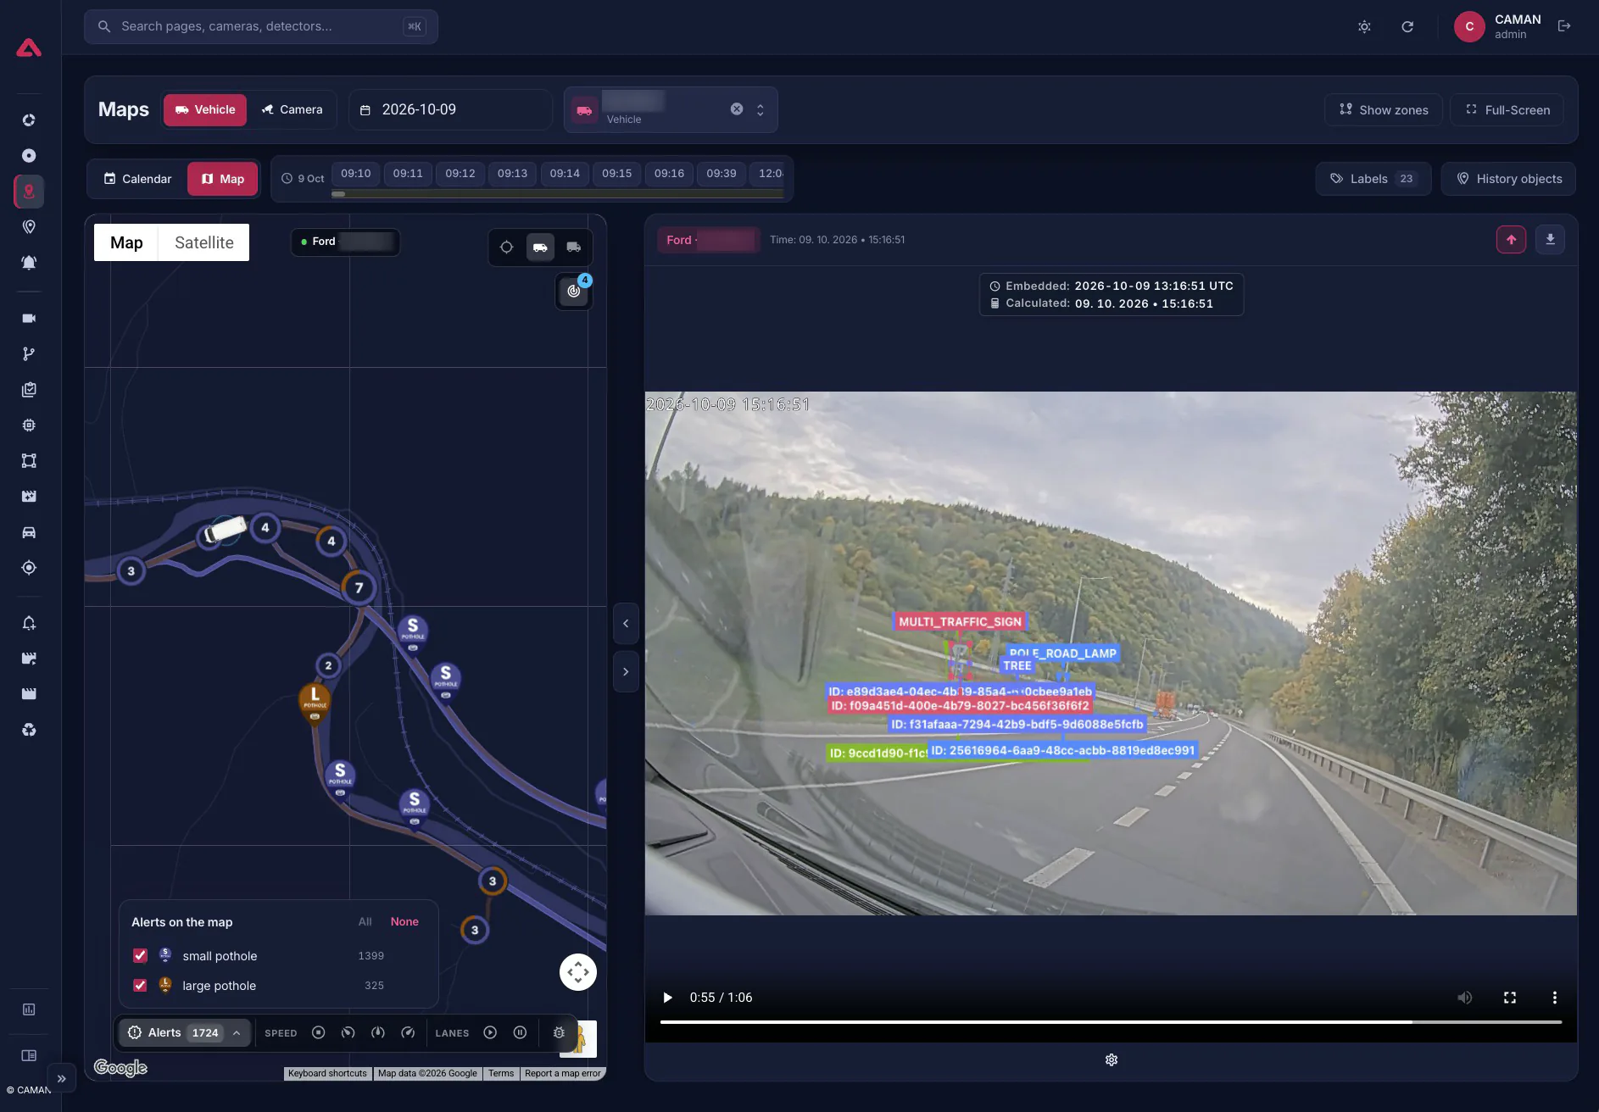Expand the sidebar with double chevron
This screenshot has height=1112, width=1599.
click(61, 1079)
